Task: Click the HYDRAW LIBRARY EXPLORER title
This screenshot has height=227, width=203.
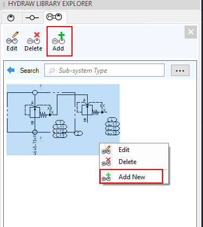Action: pyautogui.click(x=50, y=4)
